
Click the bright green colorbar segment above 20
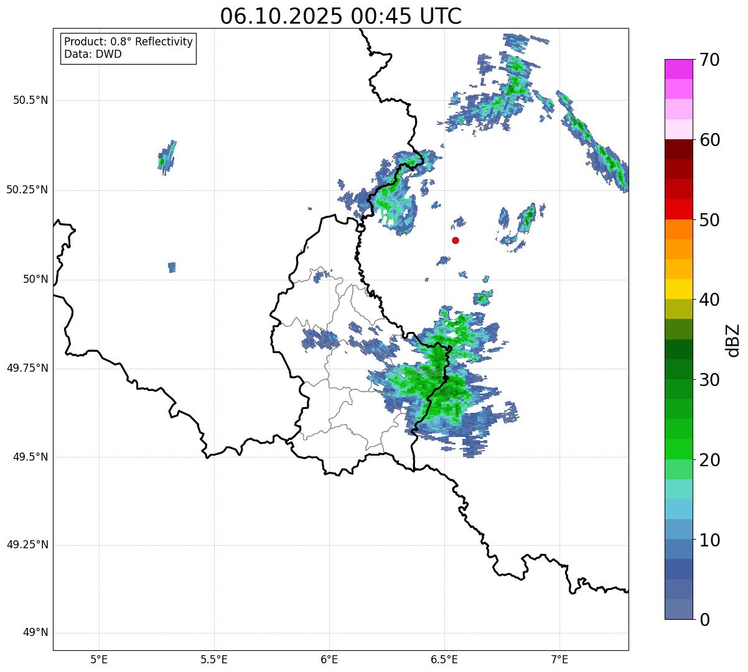pos(678,449)
